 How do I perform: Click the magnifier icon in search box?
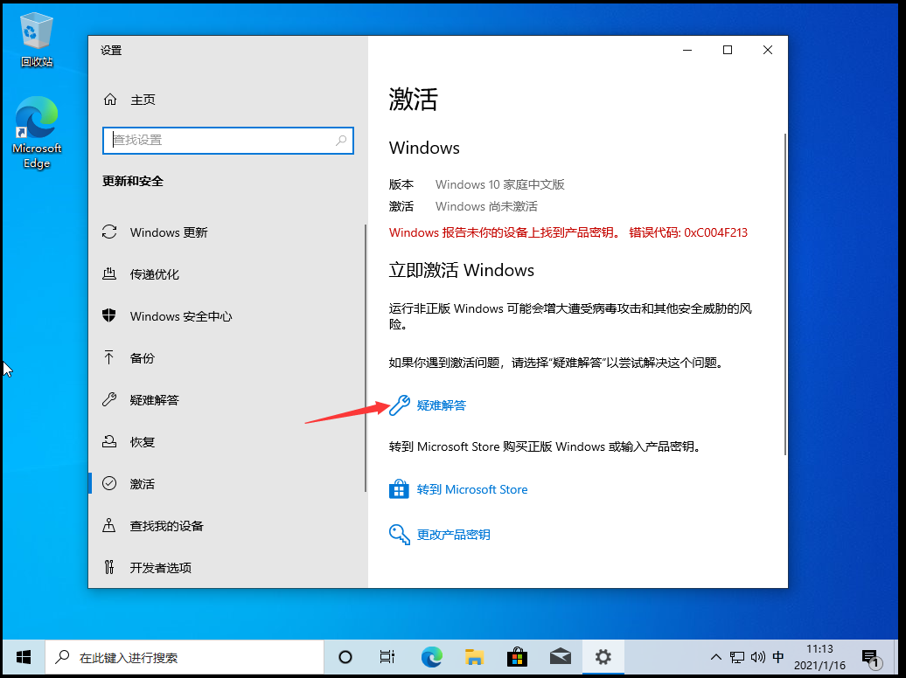(x=341, y=140)
